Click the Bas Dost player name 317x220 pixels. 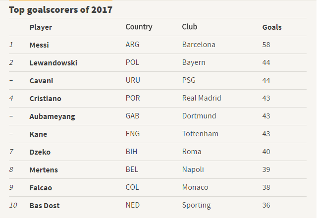45,206
